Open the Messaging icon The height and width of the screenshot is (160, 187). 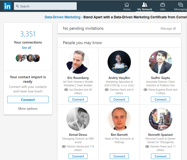pyautogui.click(x=180, y=5)
